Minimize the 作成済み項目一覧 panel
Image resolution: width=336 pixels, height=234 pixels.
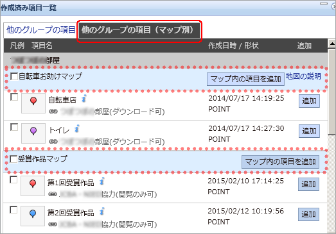coord(324,4)
